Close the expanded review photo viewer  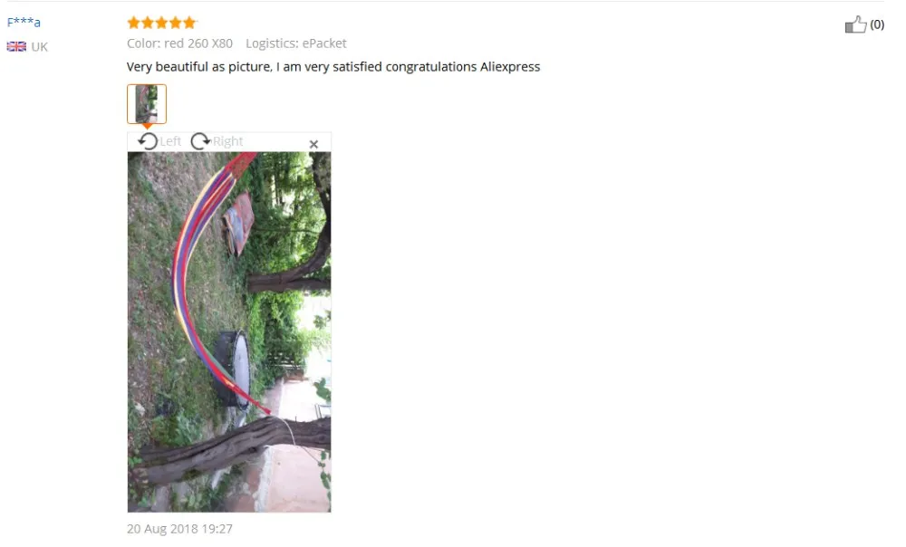[x=313, y=144]
